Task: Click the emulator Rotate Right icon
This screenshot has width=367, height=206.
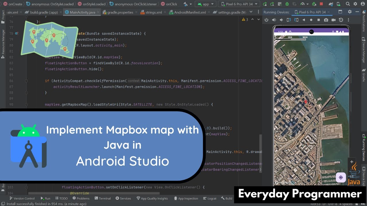Action: pyautogui.click(x=296, y=20)
